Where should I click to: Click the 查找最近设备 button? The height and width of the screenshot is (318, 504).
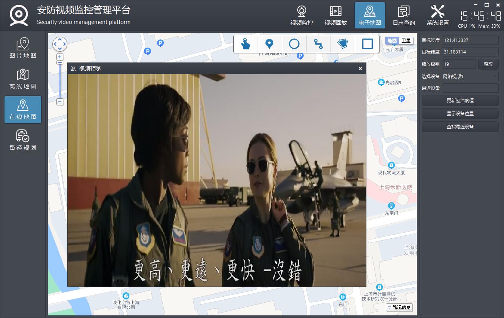tap(460, 127)
